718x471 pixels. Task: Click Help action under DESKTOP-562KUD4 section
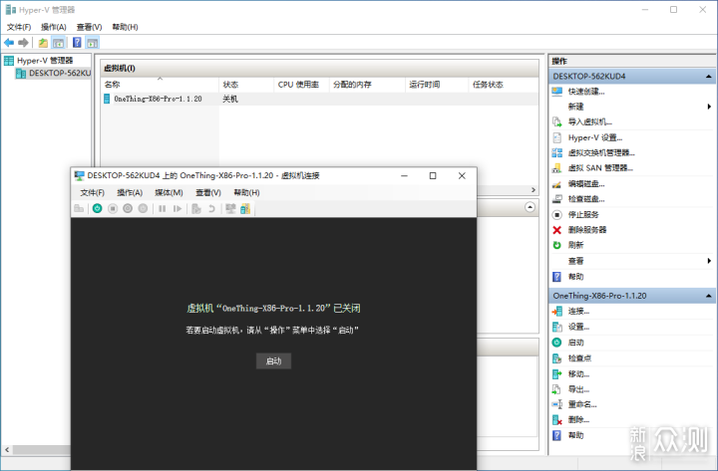point(575,277)
